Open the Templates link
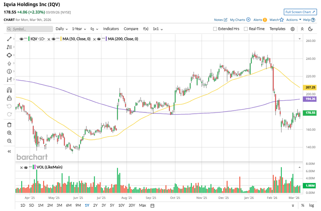The height and width of the screenshot is (211, 321). click(277, 29)
